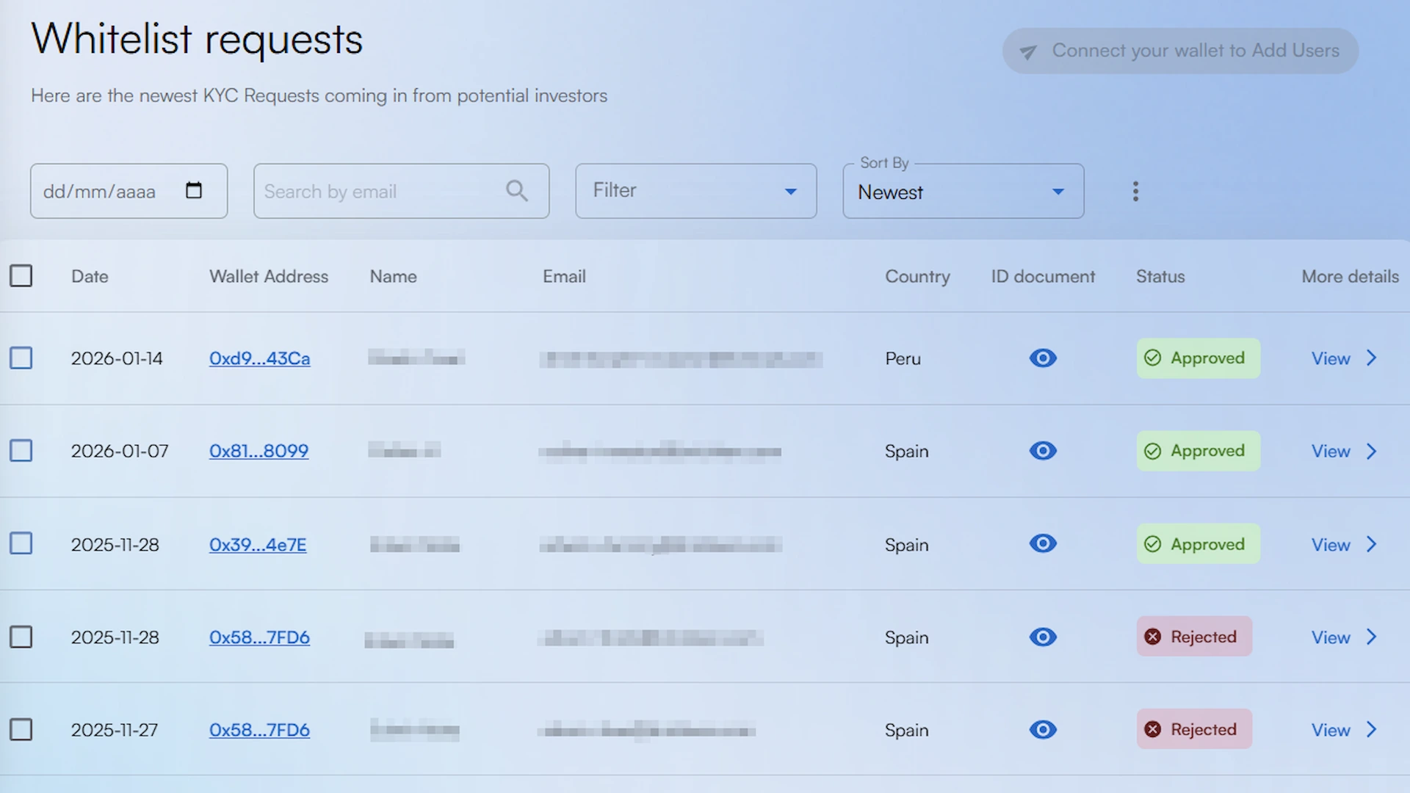Check the row for the 2026-01-14 request
1410x793 pixels.
point(21,358)
